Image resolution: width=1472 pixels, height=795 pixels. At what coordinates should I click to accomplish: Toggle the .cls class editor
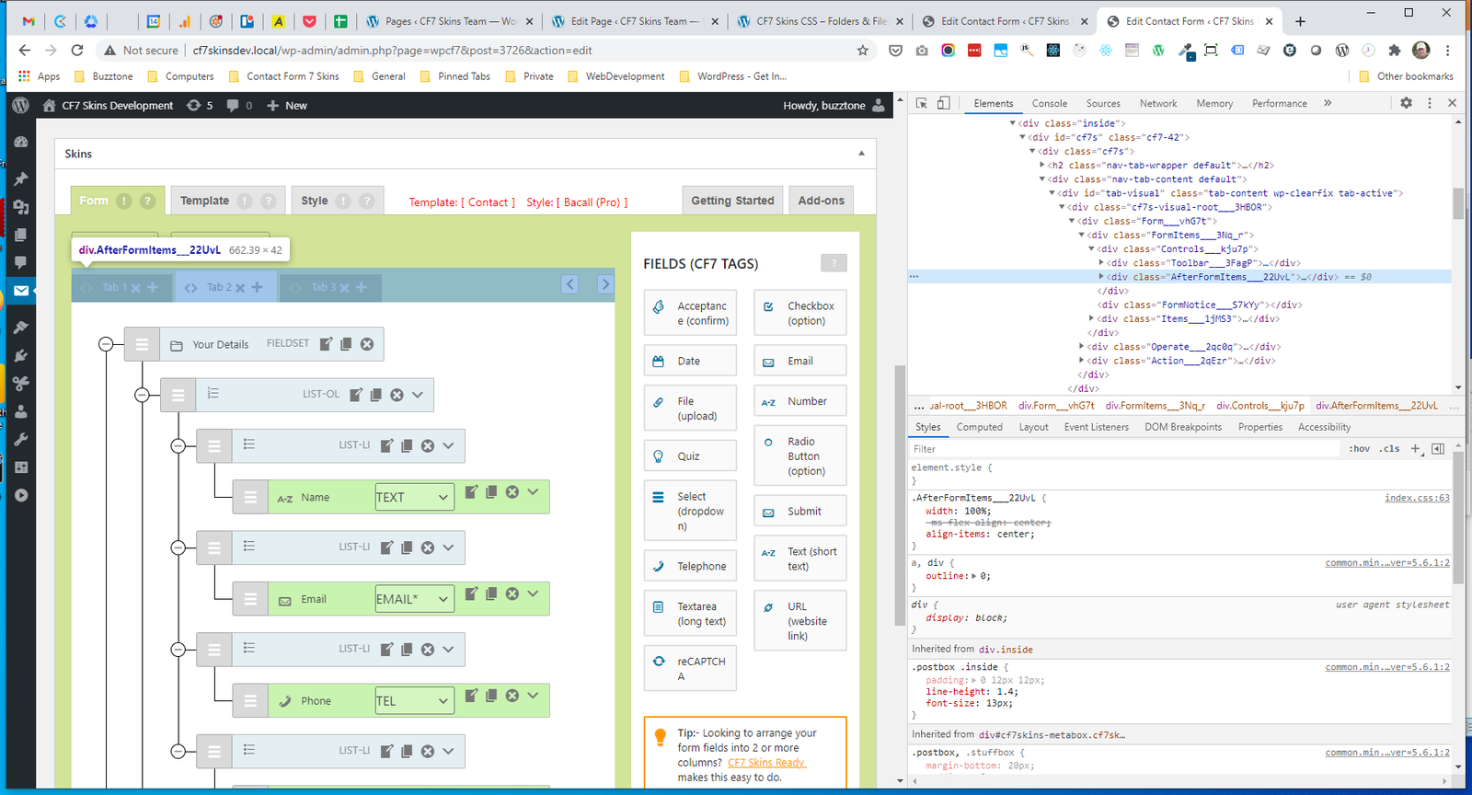(x=1390, y=449)
